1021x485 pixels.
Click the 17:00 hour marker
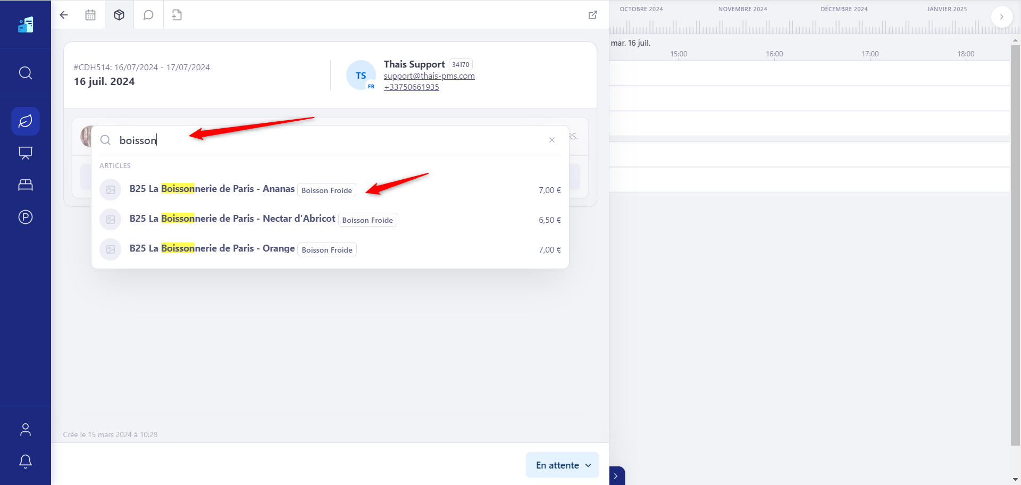(x=870, y=54)
